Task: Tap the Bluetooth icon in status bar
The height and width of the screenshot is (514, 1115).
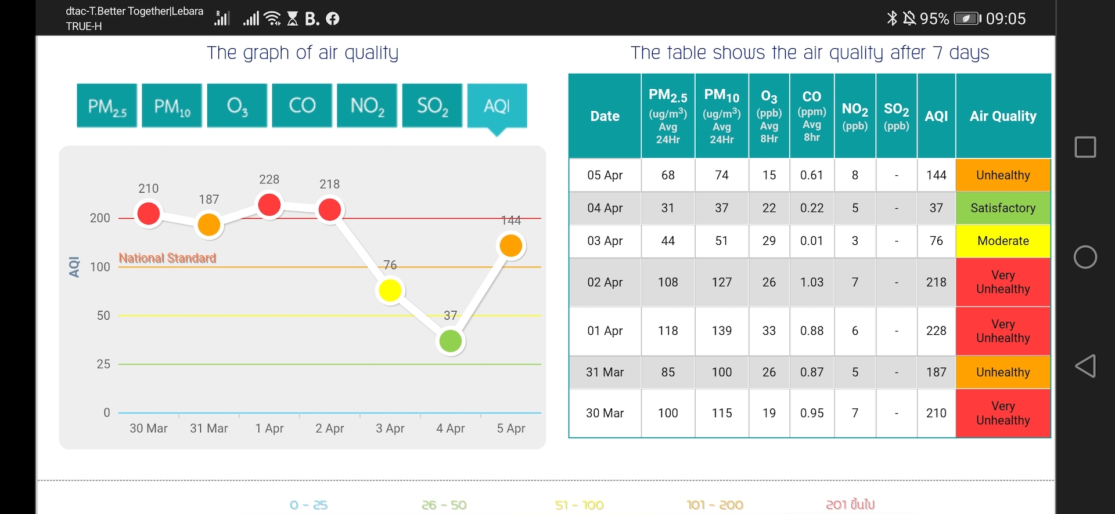Action: tap(892, 19)
